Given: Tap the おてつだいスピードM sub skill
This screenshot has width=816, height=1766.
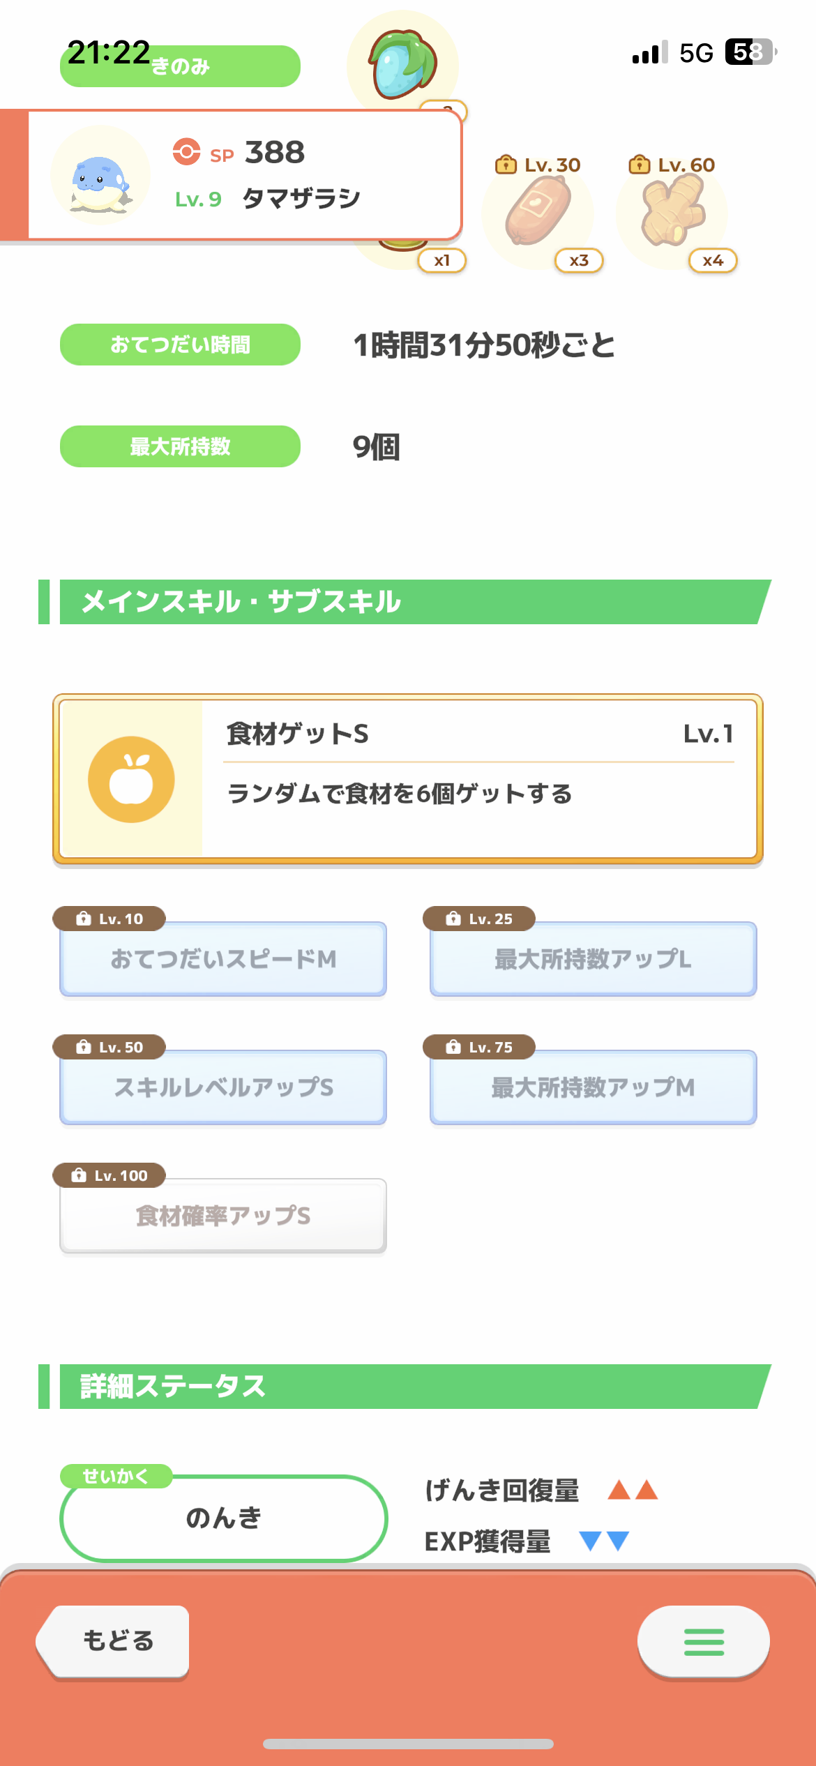Looking at the screenshot, I should point(223,959).
